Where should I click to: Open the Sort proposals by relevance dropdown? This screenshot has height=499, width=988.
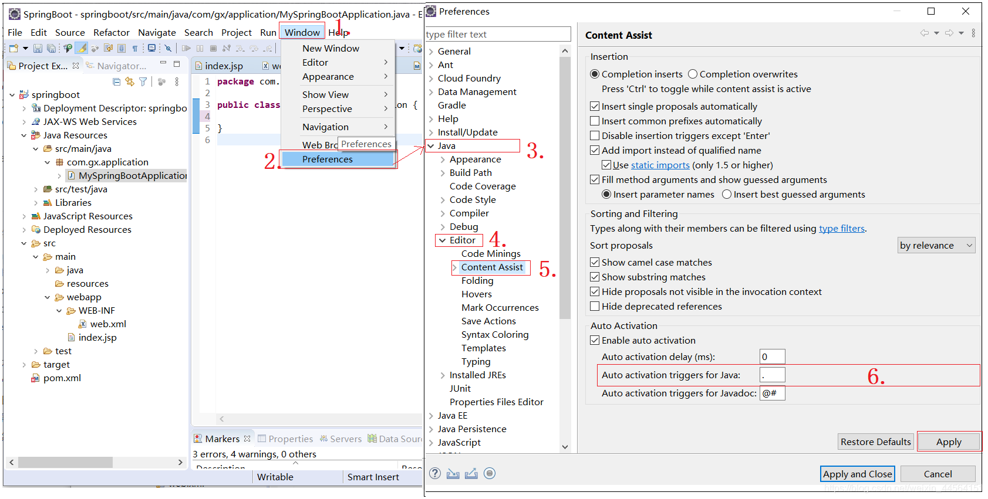pyautogui.click(x=937, y=245)
